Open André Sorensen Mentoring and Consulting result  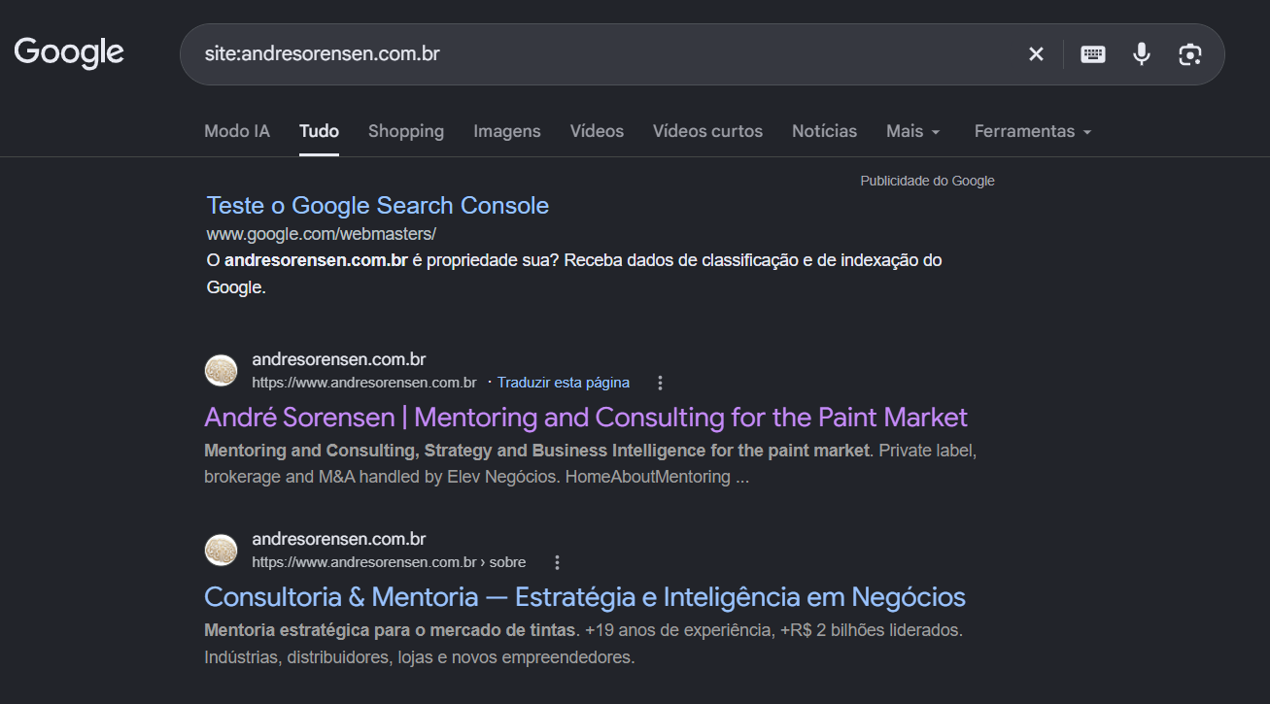coord(586,418)
